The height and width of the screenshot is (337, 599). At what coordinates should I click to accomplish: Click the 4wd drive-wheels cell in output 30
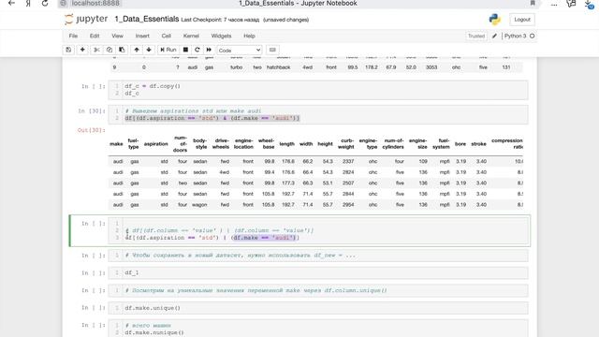click(x=225, y=172)
